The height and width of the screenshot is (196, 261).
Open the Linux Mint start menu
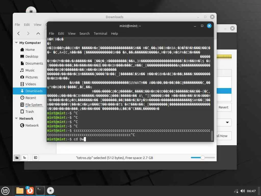pos(5,191)
